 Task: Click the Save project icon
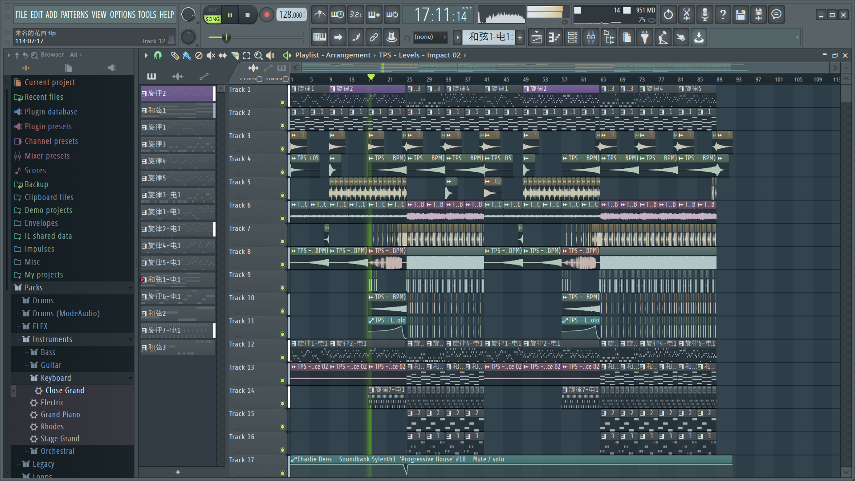pyautogui.click(x=741, y=15)
